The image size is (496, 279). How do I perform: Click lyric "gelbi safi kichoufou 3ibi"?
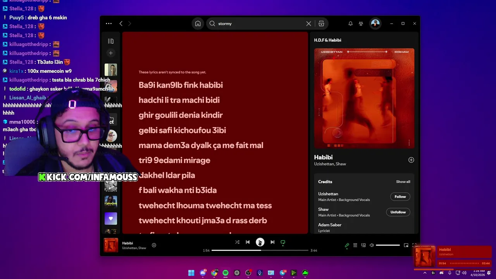coord(182,130)
